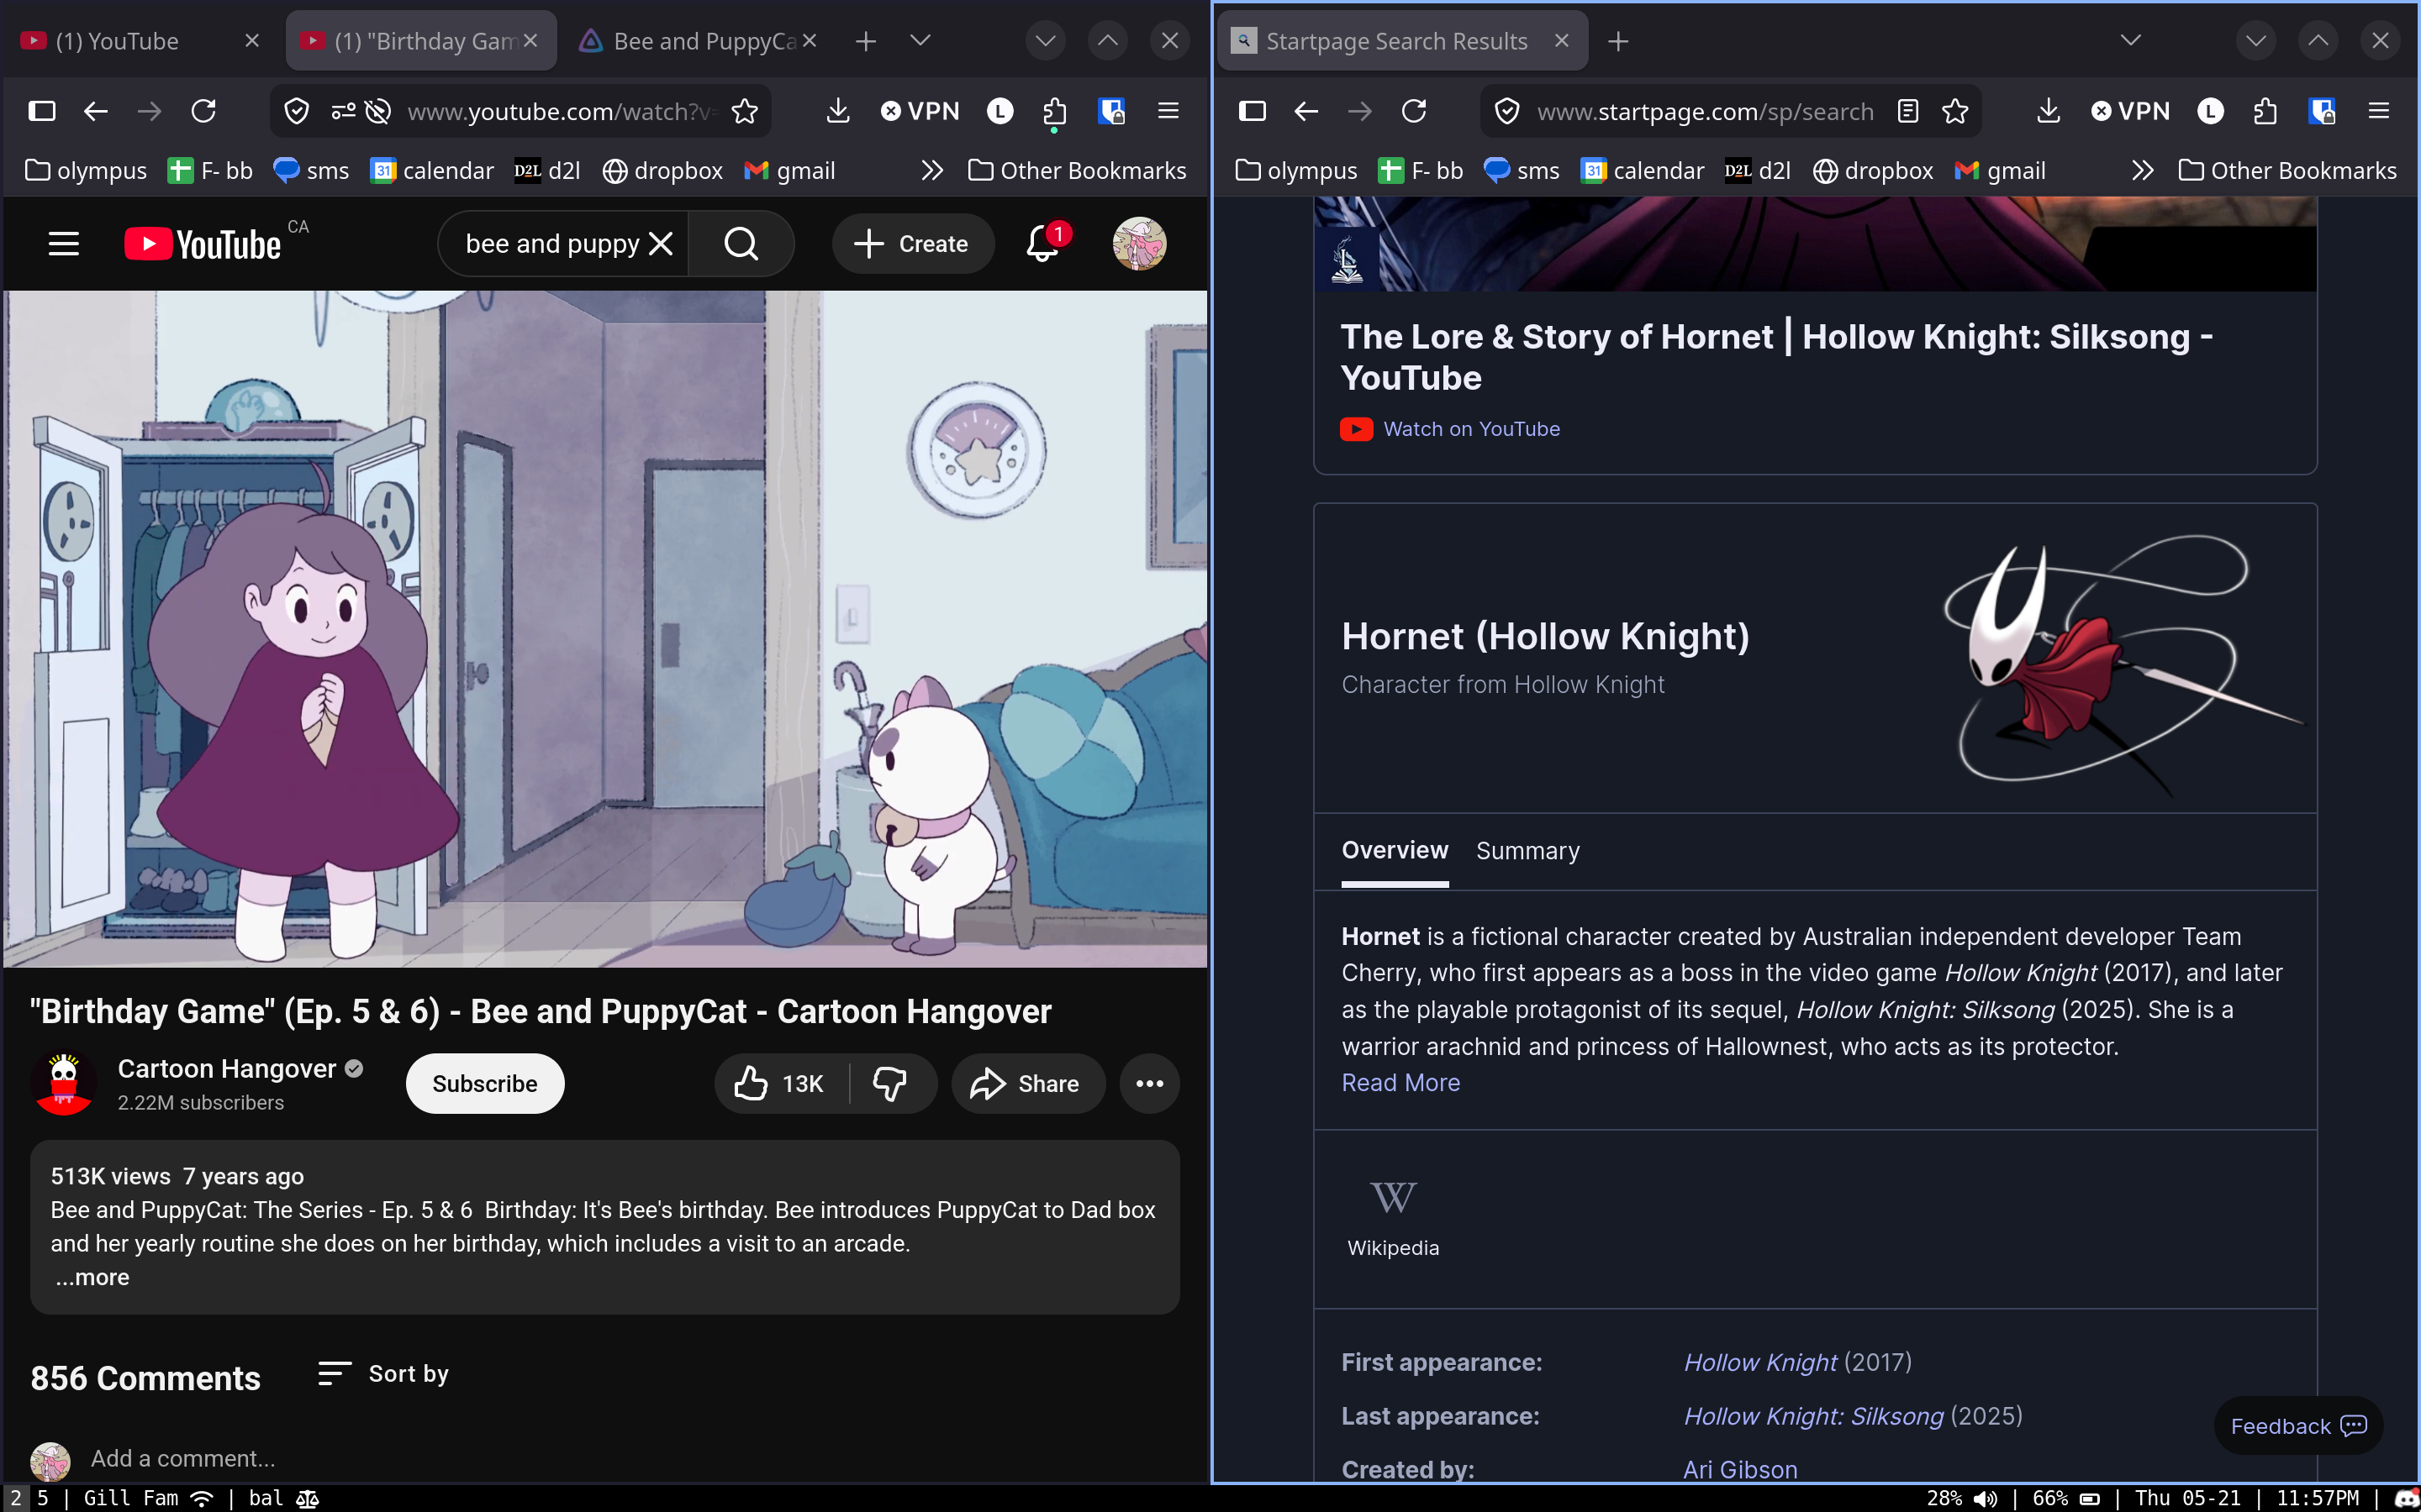Open the Ari Gibson link
The width and height of the screenshot is (2421, 1512).
[1740, 1469]
